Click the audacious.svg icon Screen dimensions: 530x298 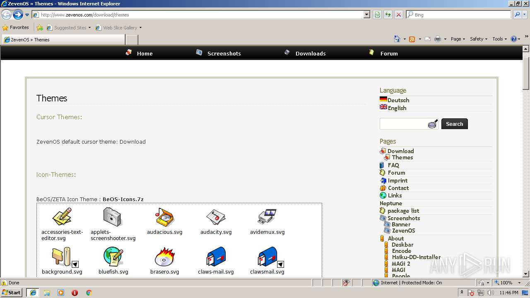tap(165, 217)
